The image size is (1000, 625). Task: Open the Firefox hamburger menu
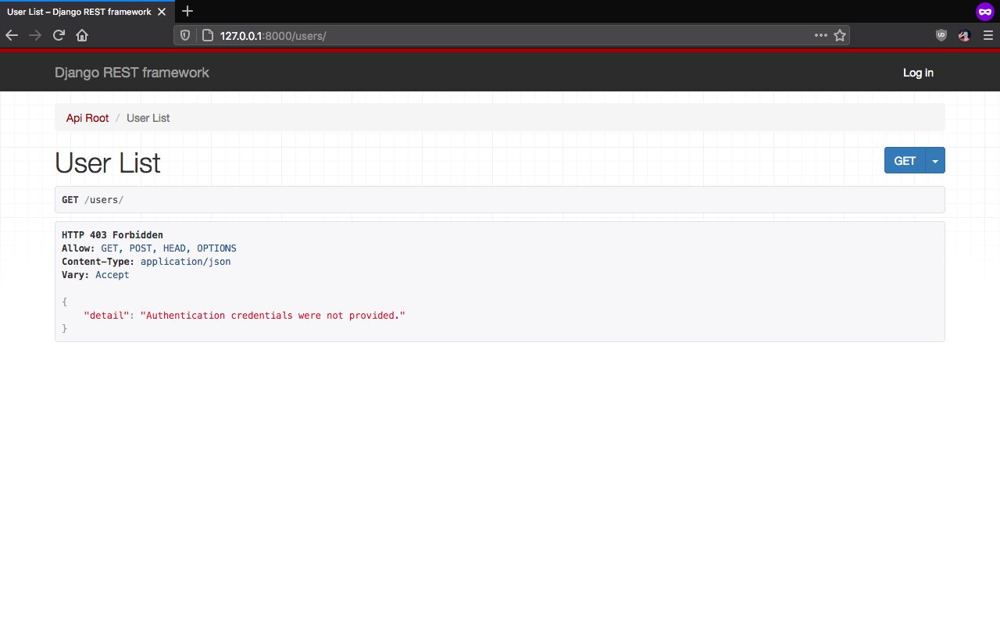pyautogui.click(x=988, y=35)
